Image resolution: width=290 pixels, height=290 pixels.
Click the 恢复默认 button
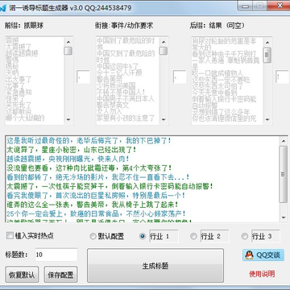pyautogui.click(x=22, y=275)
